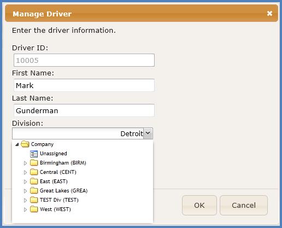
Task: Select West (WEST) division text
Action: pyautogui.click(x=55, y=209)
